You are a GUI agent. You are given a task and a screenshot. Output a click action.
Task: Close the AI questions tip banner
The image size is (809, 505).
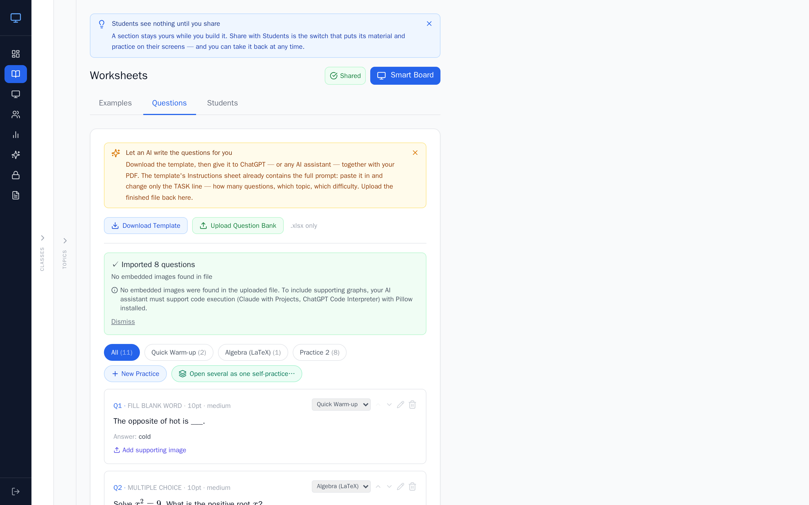tap(415, 153)
